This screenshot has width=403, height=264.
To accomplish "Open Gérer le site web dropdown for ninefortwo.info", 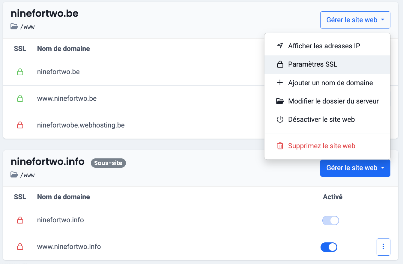I will click(355, 168).
